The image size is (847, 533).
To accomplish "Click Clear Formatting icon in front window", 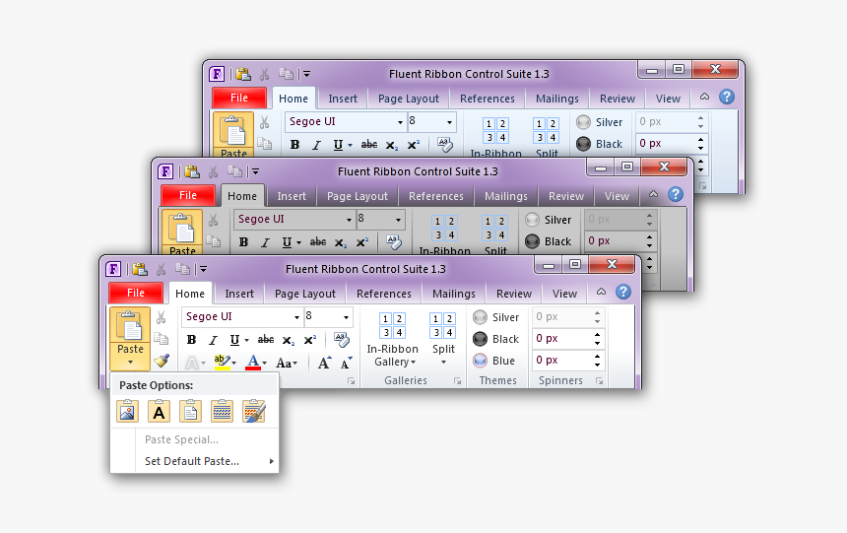I will 342,340.
